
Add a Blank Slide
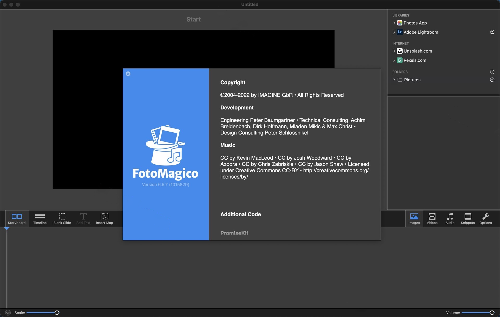point(62,218)
